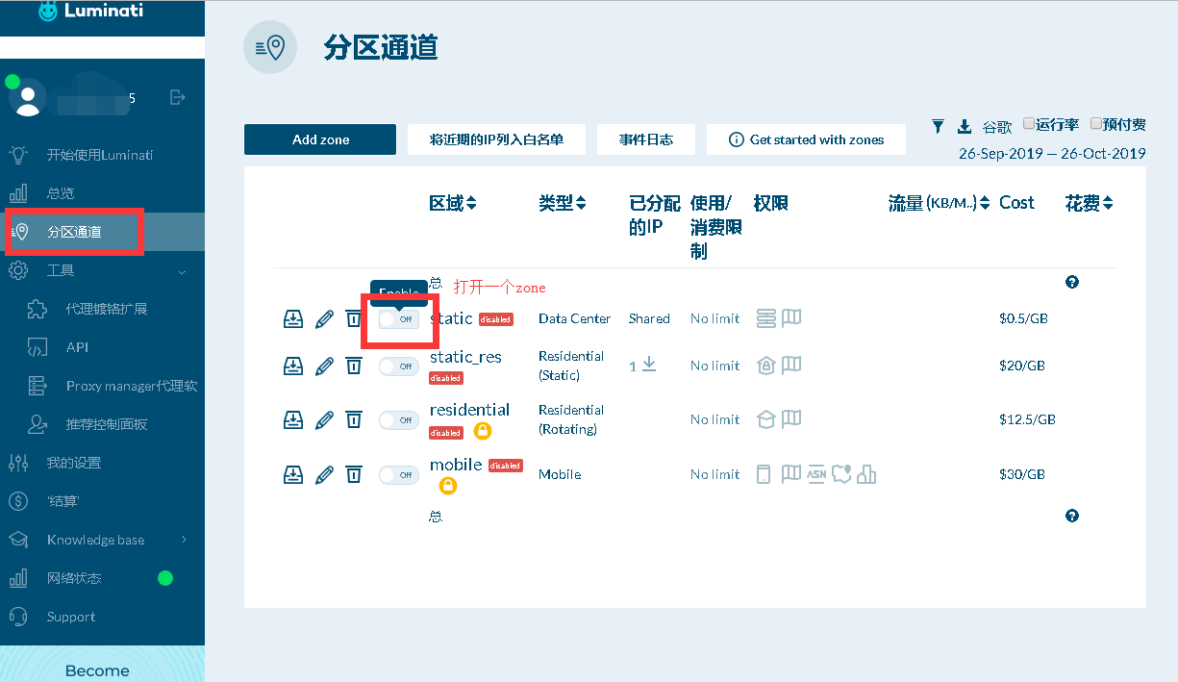Click the residential zone name

(469, 410)
